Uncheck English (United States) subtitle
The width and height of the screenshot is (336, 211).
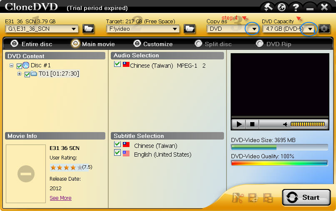(x=117, y=152)
